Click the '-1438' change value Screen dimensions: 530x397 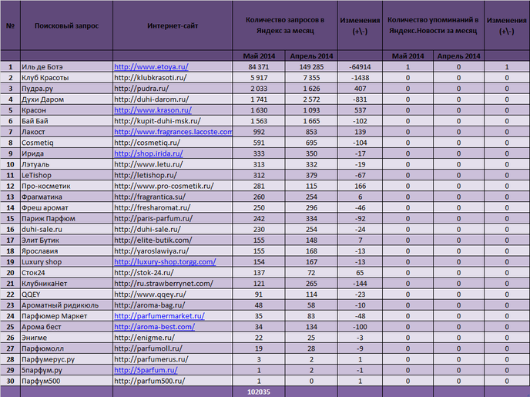pos(360,78)
